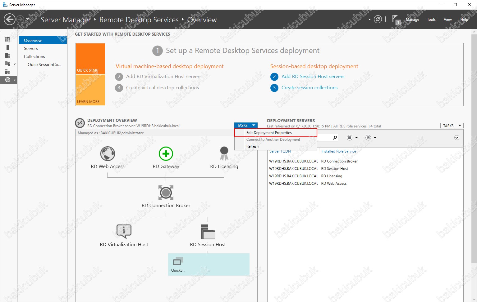Expand the filter criteria chevron

(457, 138)
